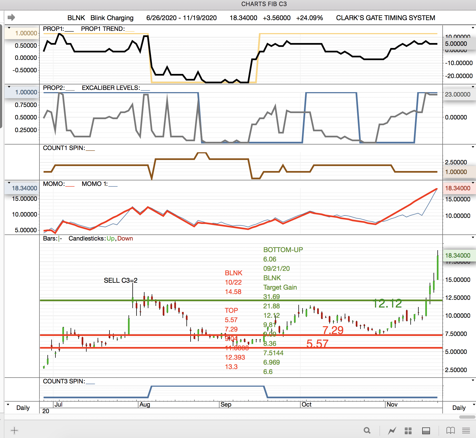Click the 1.00000 tag on COUNT1 SPIN scale
Viewport: 476px width, 438px height.
tap(459, 172)
